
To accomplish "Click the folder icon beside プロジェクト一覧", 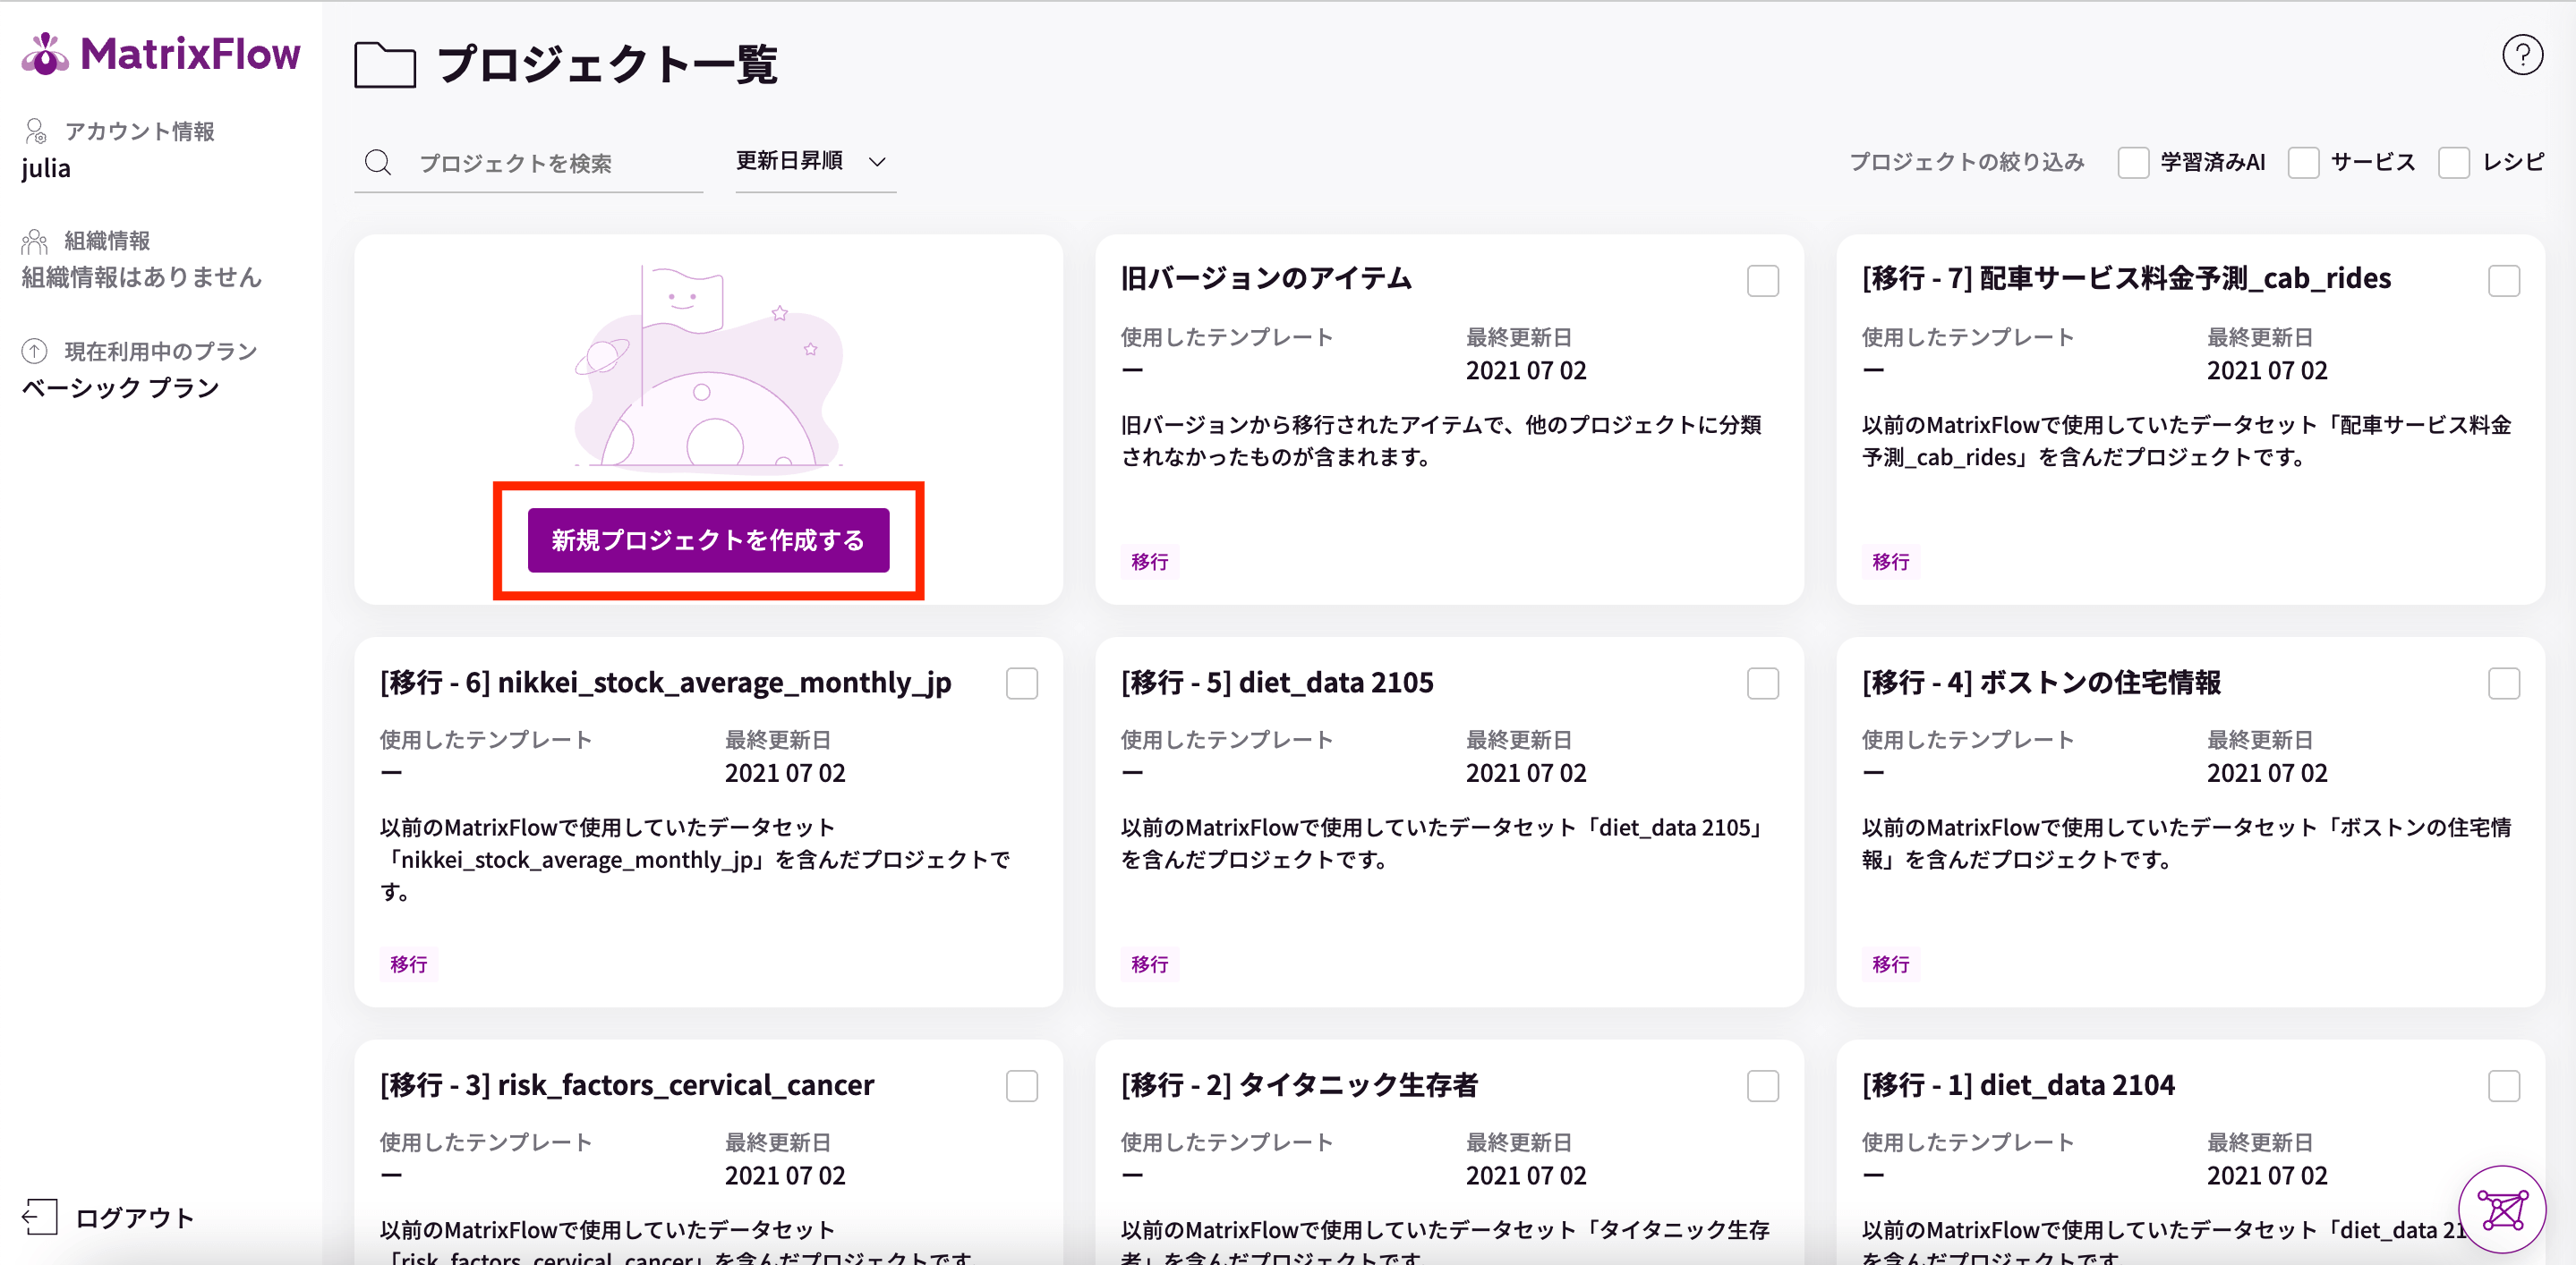I will (x=385, y=65).
